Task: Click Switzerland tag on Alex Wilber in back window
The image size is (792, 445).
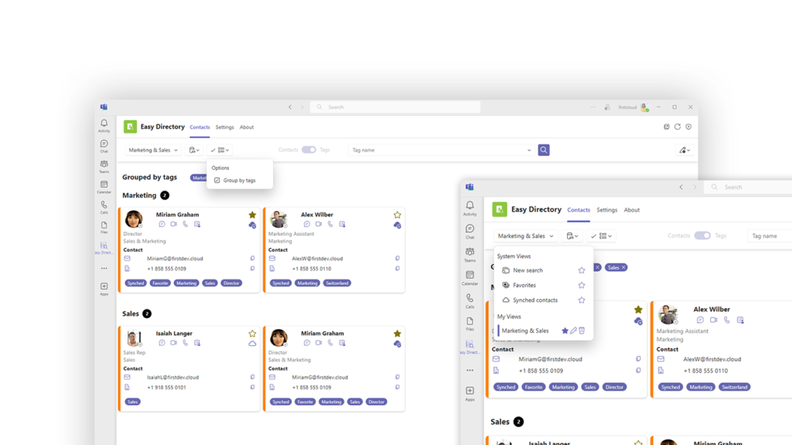Action: [x=337, y=283]
